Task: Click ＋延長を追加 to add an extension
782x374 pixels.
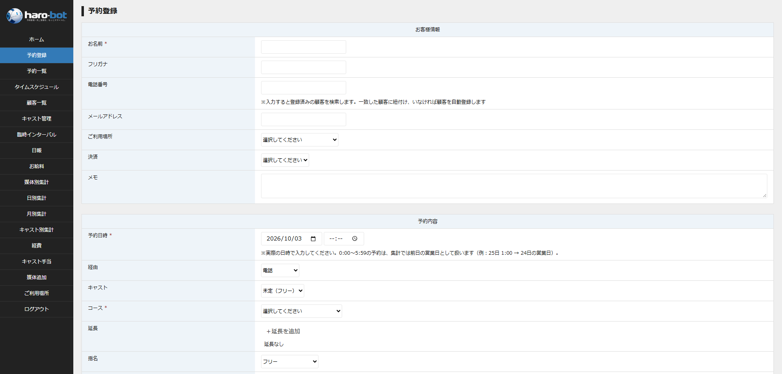Action: pos(283,331)
